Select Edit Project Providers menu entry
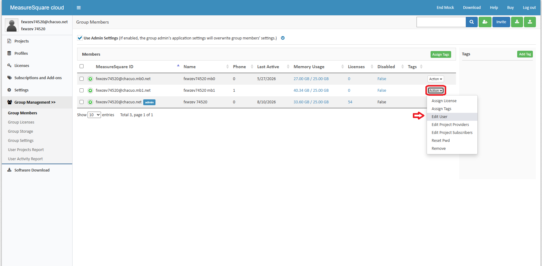 point(452,125)
